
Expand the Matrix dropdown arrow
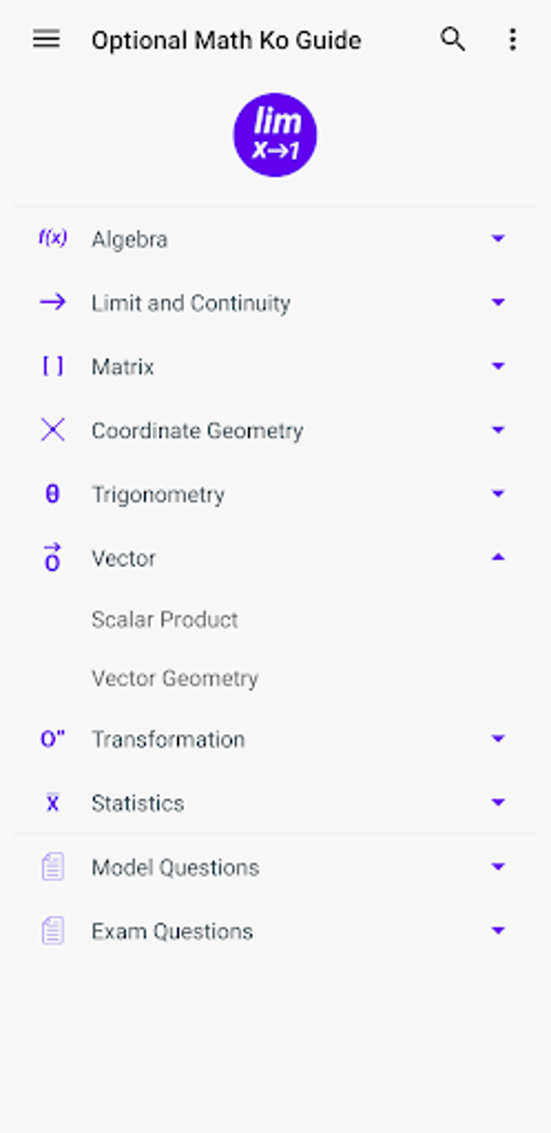click(498, 366)
